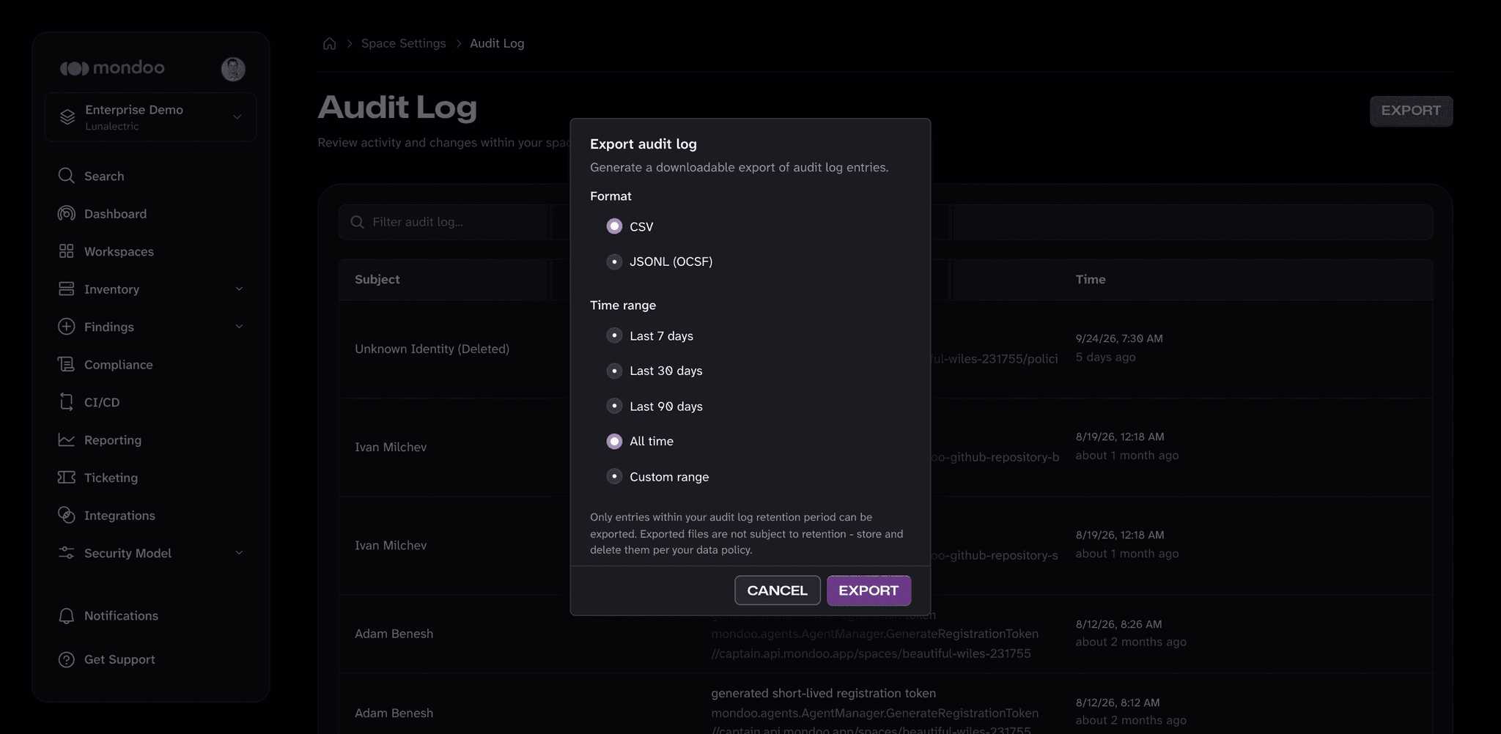
Task: Select the All time radio option
Action: (x=614, y=441)
